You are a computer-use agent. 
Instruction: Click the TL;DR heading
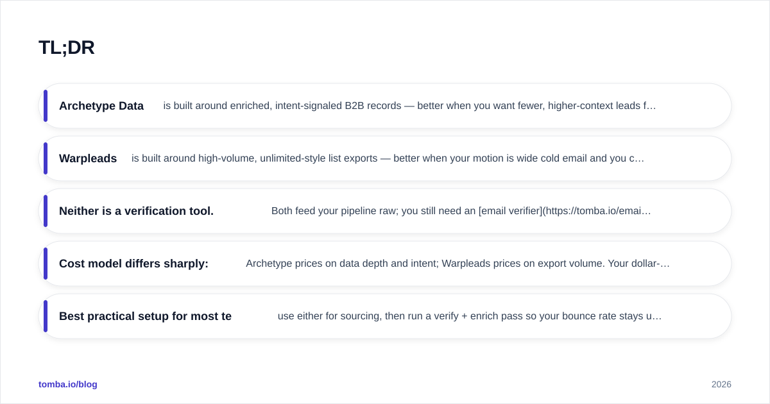(x=67, y=47)
